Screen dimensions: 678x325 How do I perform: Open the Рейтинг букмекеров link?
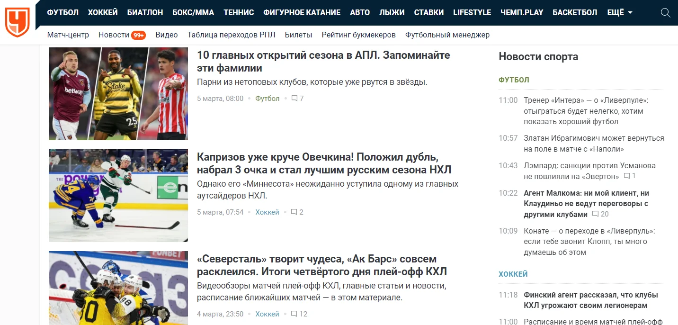358,35
